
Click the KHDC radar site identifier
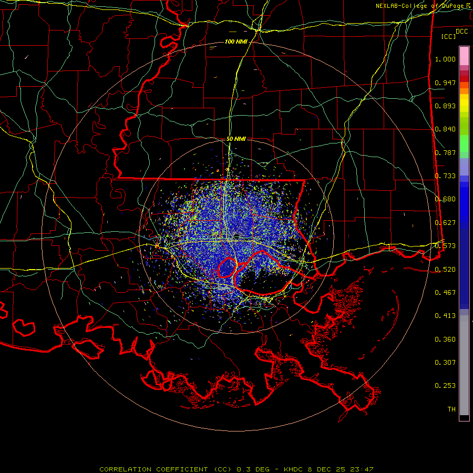click(x=294, y=469)
